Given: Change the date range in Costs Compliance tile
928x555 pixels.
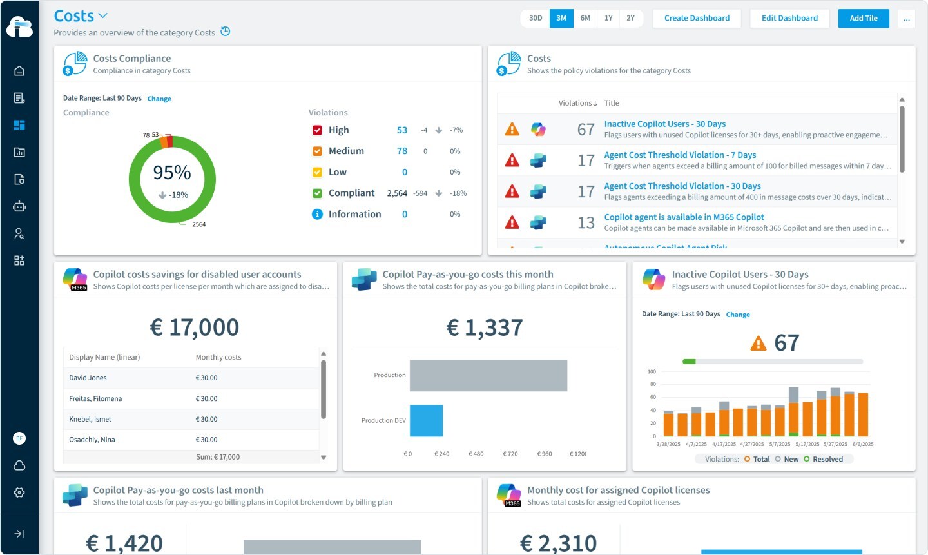Looking at the screenshot, I should (x=159, y=99).
